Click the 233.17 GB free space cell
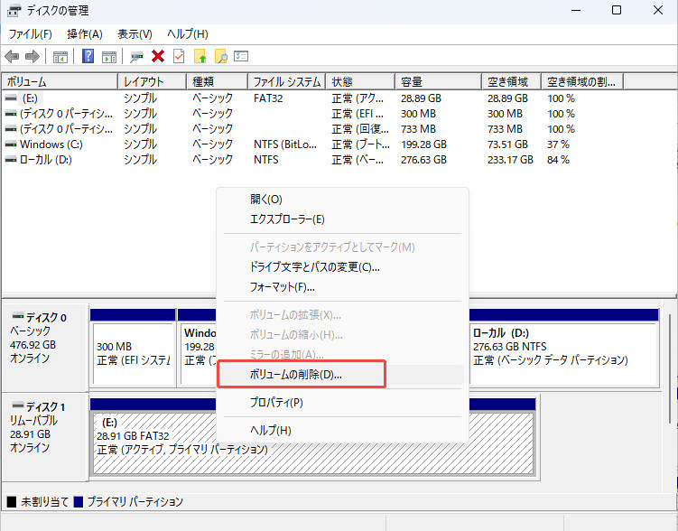Viewport: 678px width, 531px height. [510, 160]
